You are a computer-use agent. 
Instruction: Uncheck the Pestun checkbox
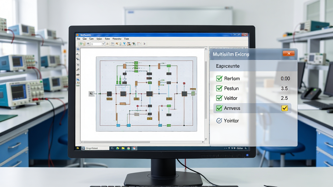(219, 88)
